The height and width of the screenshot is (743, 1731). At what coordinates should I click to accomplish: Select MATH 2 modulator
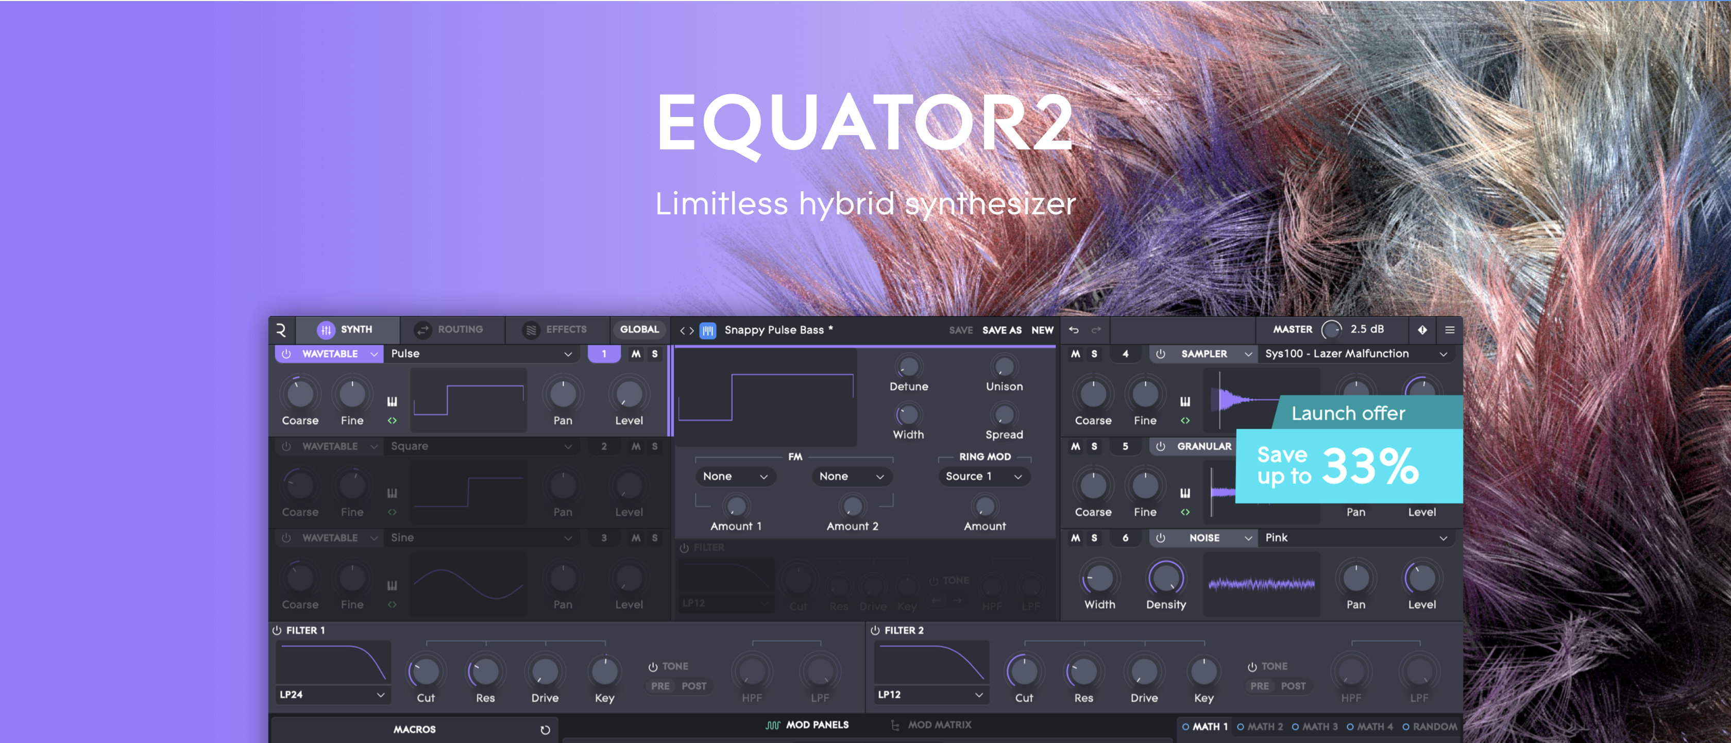1260,727
